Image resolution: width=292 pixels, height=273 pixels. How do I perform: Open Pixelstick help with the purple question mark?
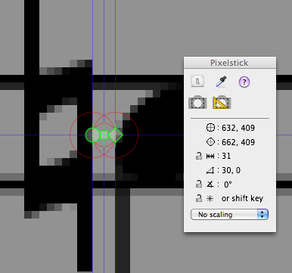(x=244, y=82)
